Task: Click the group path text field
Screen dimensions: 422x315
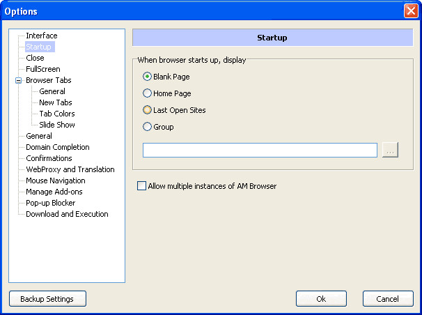Action: [260, 151]
